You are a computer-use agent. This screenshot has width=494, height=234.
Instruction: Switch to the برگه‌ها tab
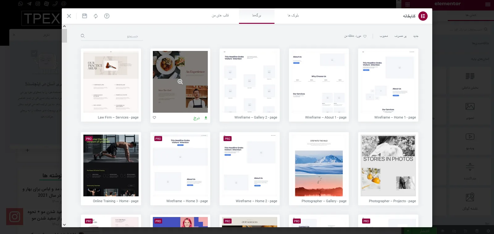tap(257, 16)
